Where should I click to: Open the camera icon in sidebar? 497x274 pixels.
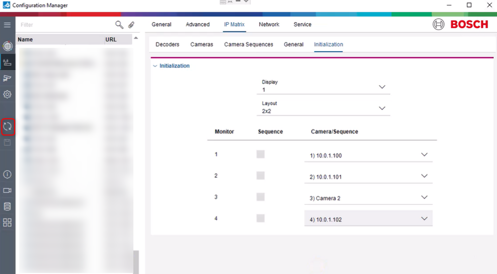coord(7,190)
